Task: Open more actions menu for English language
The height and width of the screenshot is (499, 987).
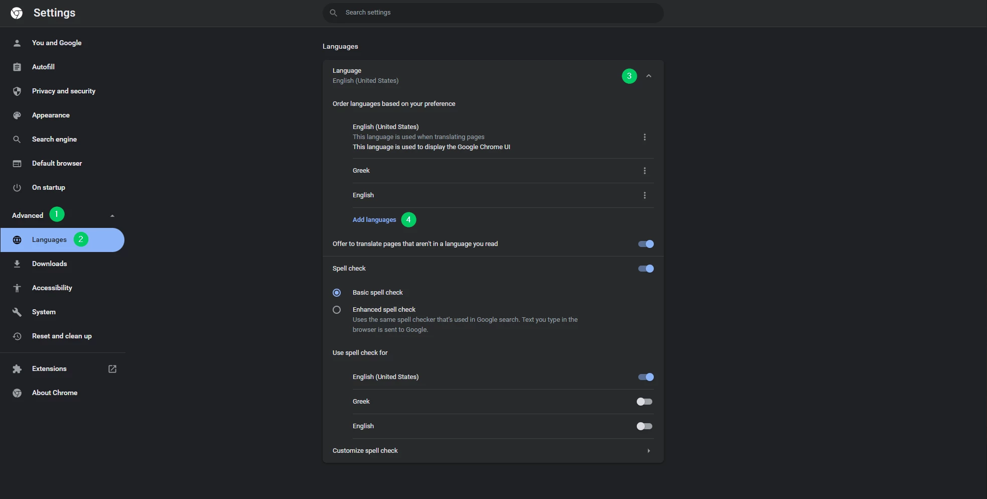Action: tap(645, 195)
